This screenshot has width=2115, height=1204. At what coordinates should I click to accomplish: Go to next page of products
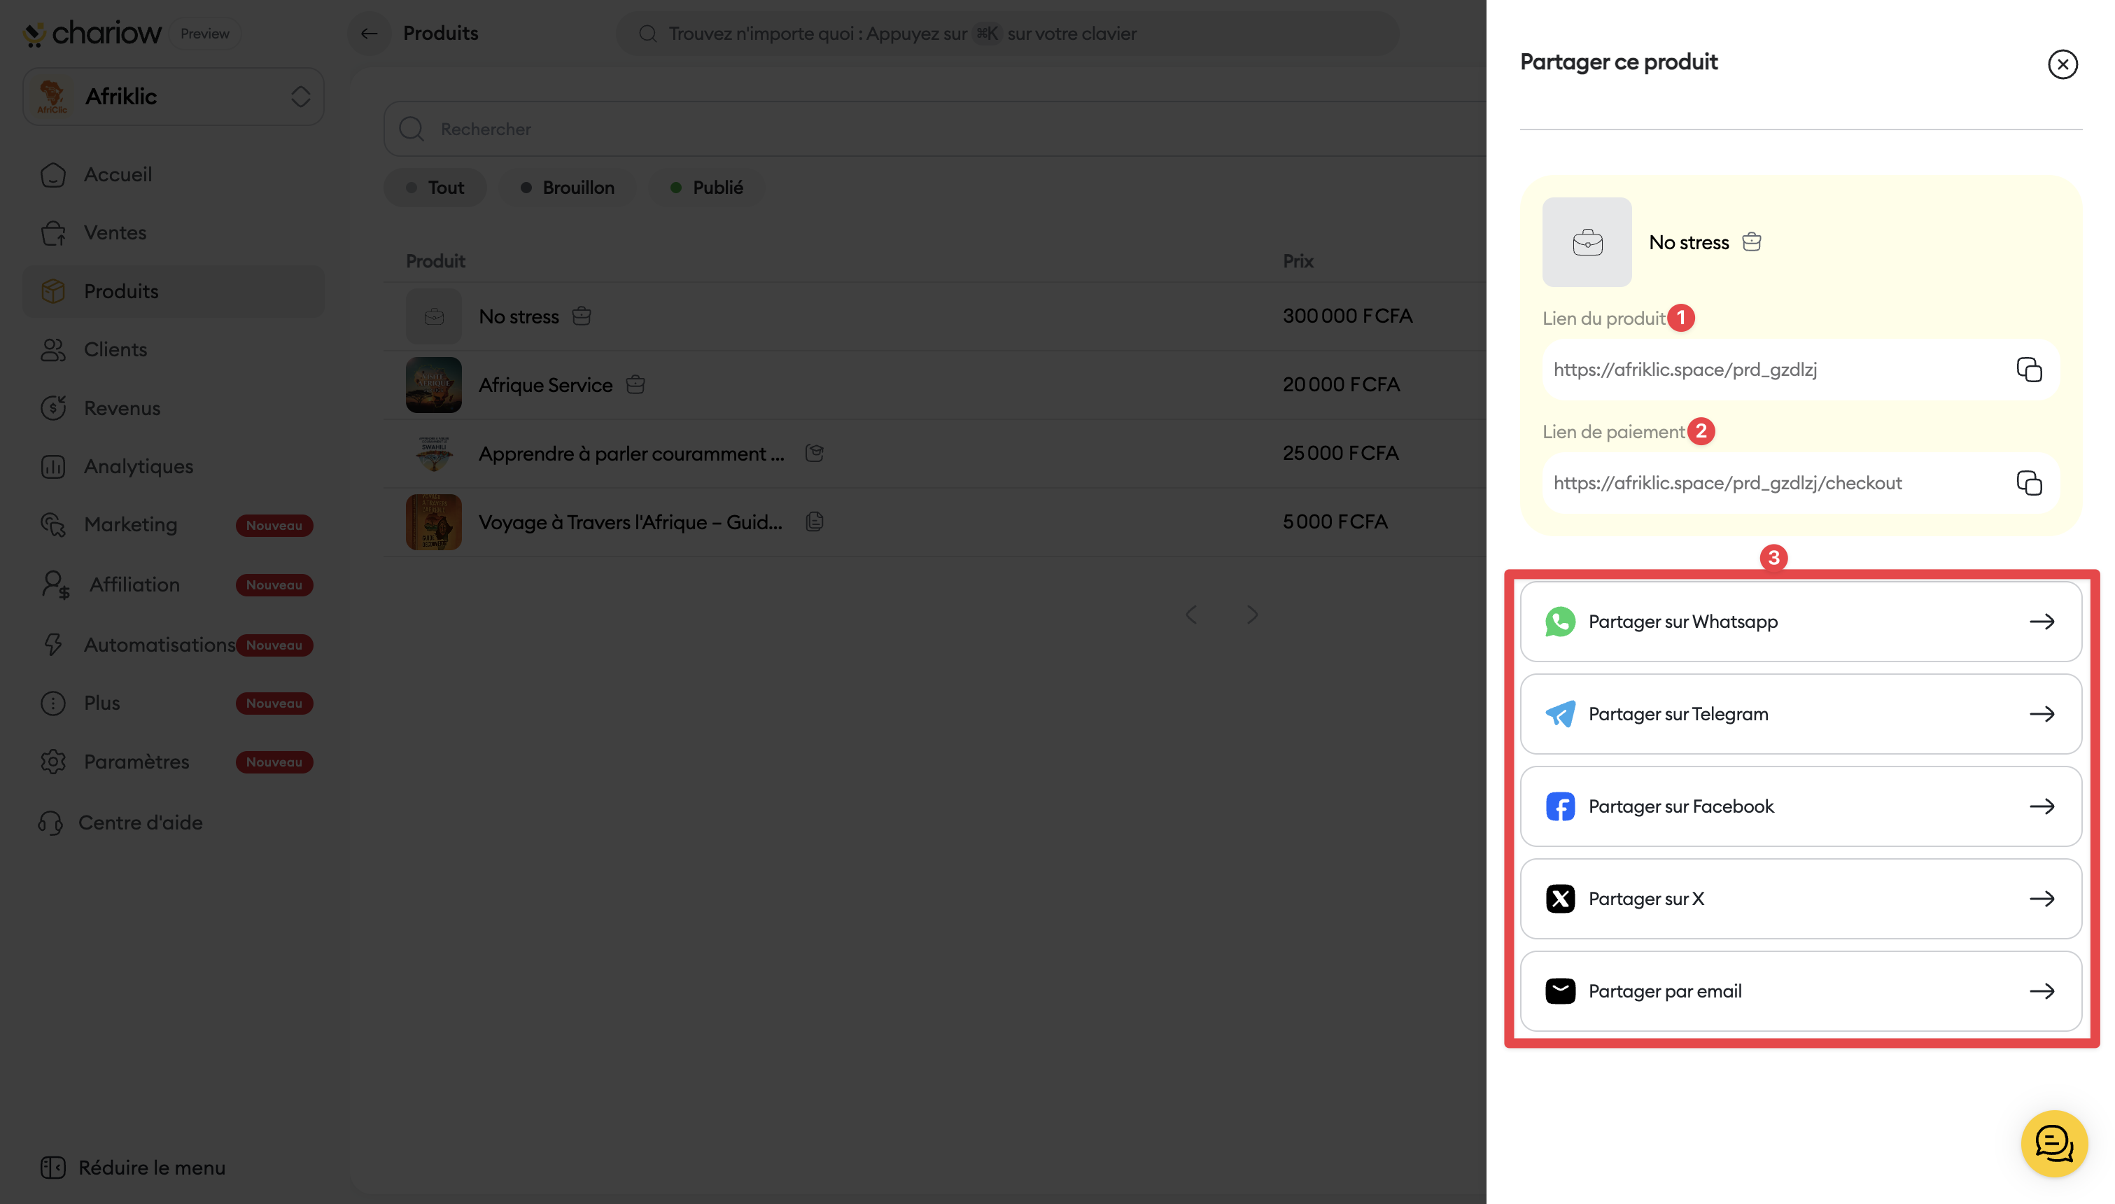click(x=1252, y=615)
